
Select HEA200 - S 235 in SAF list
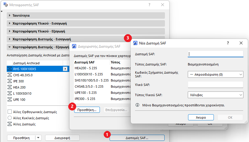pos(102,68)
